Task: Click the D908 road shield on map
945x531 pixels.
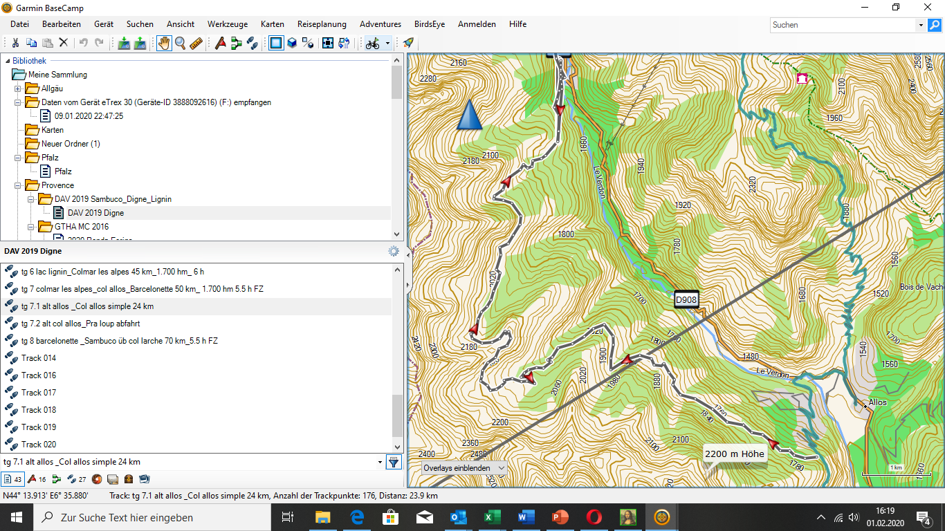Action: click(x=686, y=300)
